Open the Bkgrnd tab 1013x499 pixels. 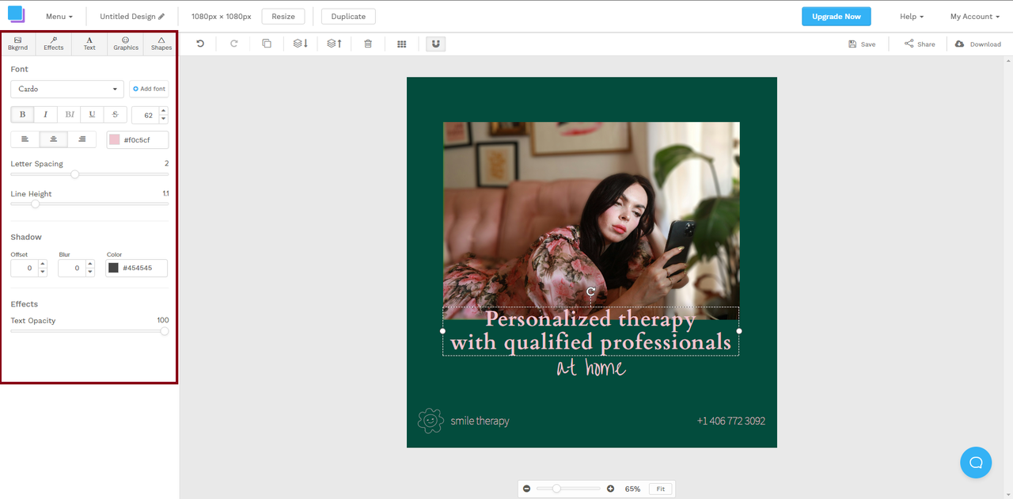pyautogui.click(x=18, y=44)
